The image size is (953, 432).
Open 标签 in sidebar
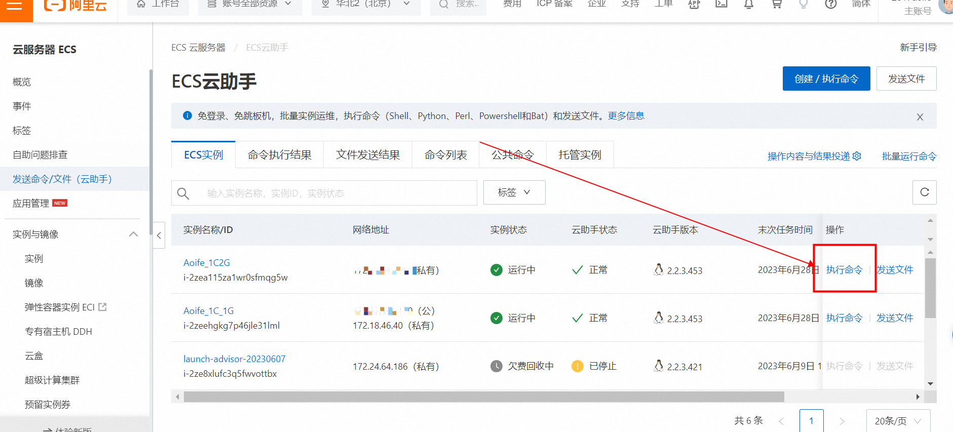tap(22, 131)
